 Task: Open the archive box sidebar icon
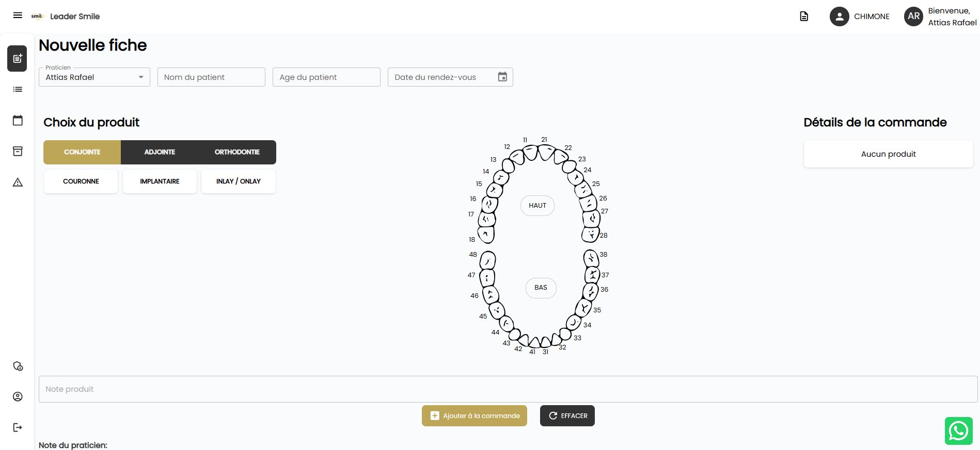[x=18, y=151]
